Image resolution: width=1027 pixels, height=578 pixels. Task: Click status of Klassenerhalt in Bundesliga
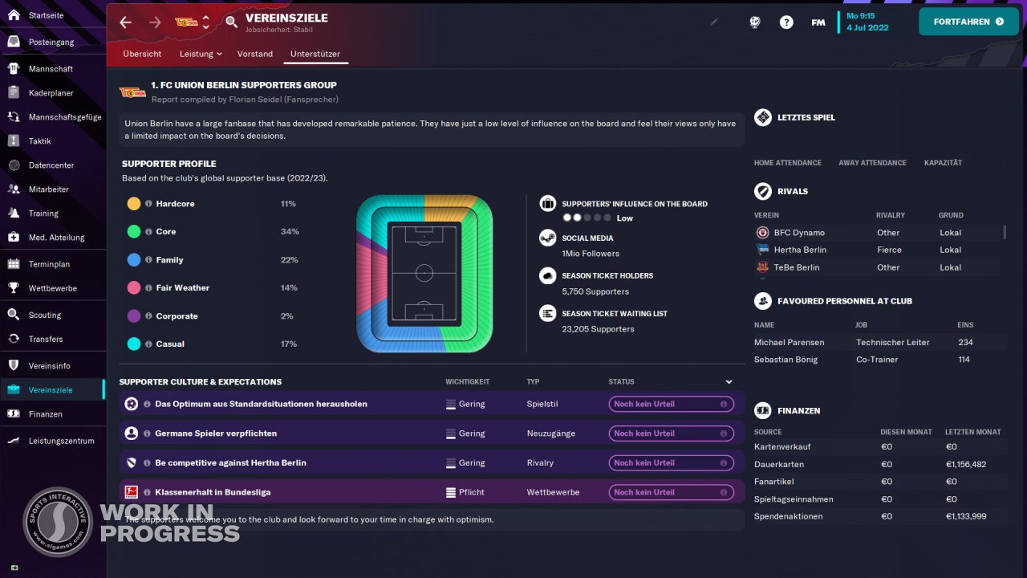[x=671, y=492]
